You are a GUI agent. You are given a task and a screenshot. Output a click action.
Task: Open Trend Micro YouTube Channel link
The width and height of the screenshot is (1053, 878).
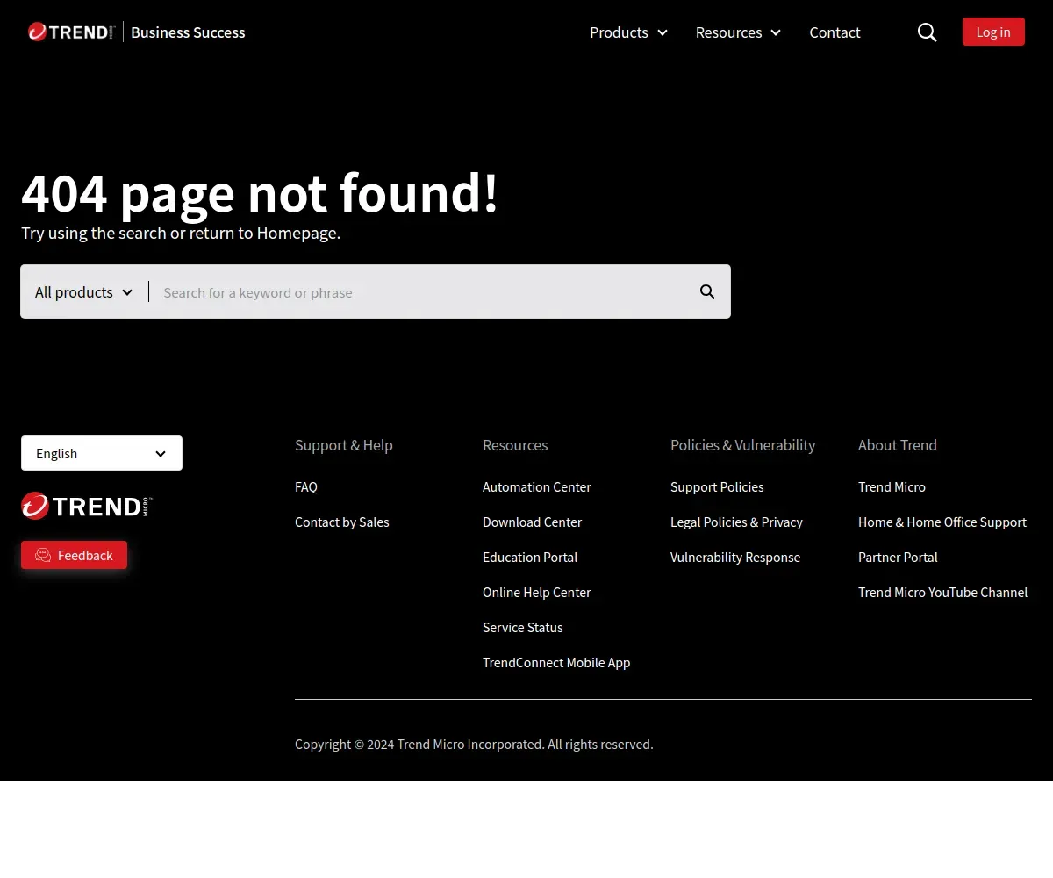pos(943,592)
